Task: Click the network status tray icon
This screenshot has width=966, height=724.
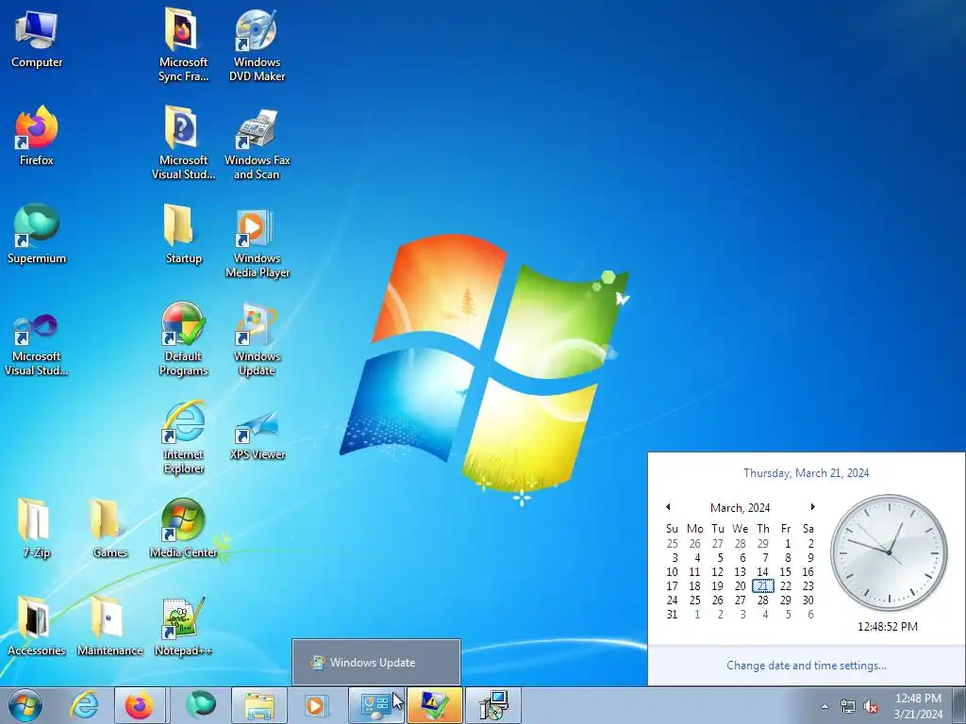Action: point(848,706)
